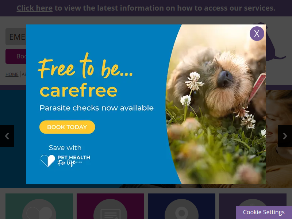Click 'Parasite checks now available' text
Image resolution: width=292 pixels, height=219 pixels.
point(96,108)
